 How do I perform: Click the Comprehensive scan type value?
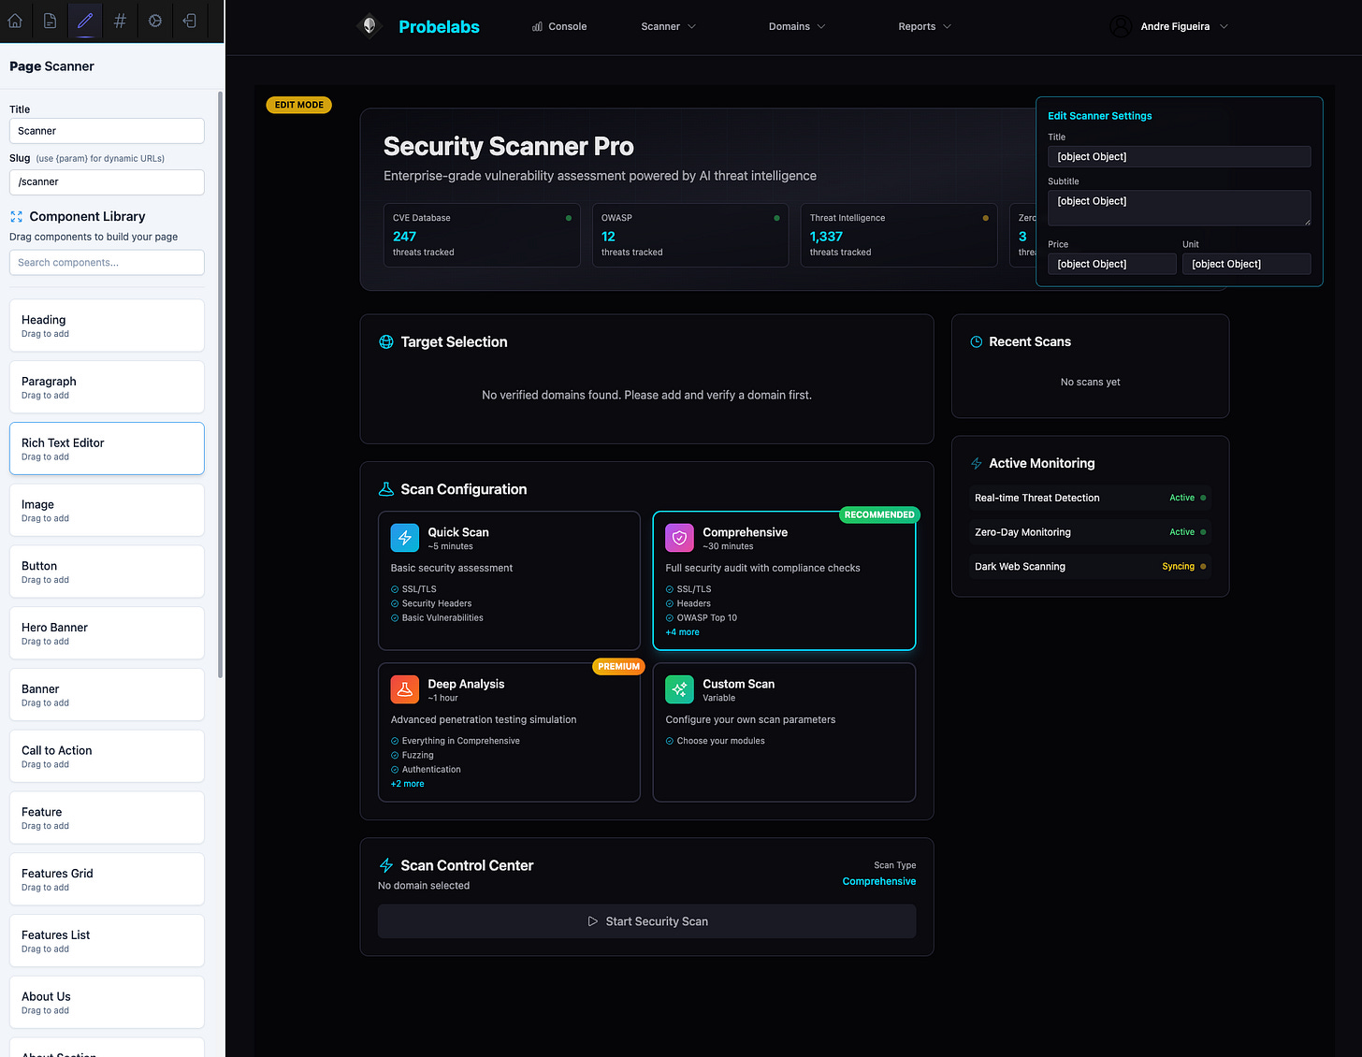pyautogui.click(x=879, y=881)
